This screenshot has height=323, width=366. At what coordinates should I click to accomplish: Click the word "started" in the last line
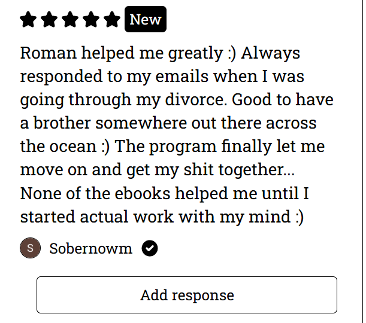pyautogui.click(x=48, y=217)
